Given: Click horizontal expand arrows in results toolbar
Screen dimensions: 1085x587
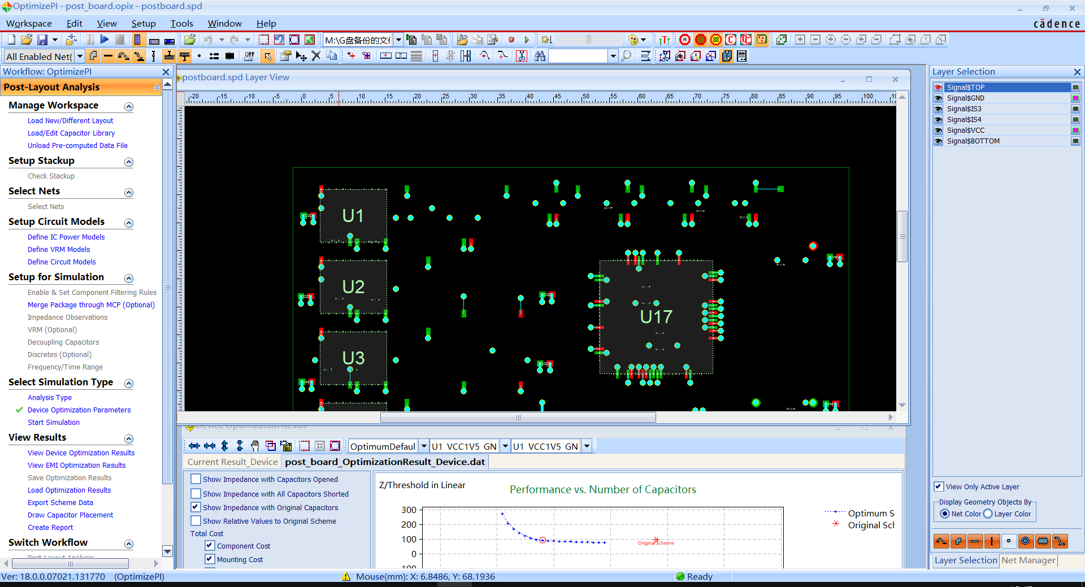Looking at the screenshot, I should (x=194, y=446).
